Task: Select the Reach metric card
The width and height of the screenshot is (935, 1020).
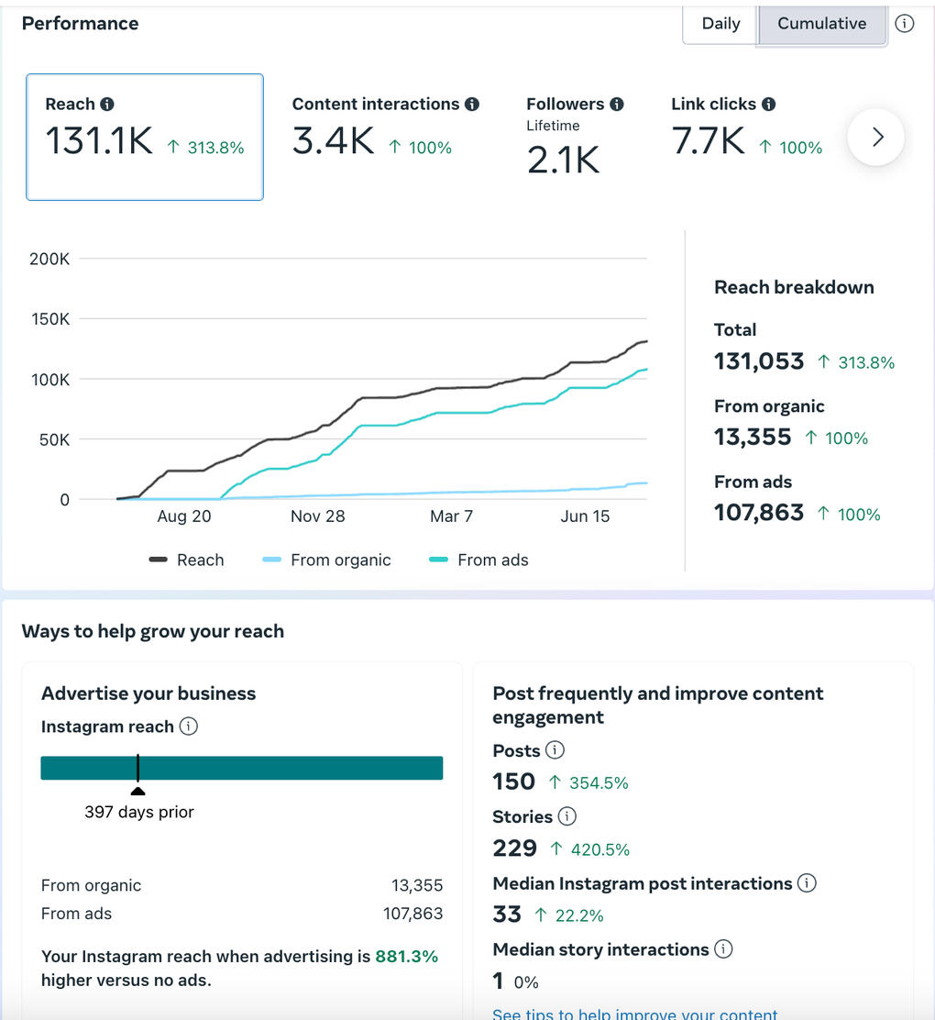Action: (x=145, y=138)
